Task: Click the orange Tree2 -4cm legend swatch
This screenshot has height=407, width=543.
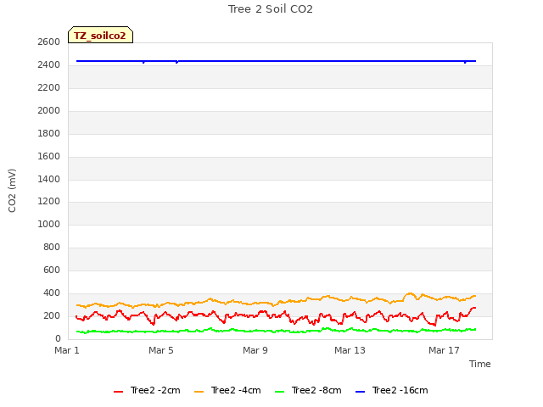Action: tap(199, 392)
